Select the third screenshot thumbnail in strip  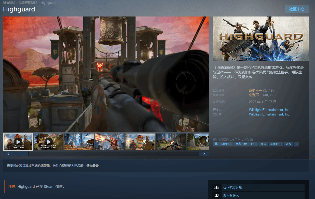tap(79, 142)
